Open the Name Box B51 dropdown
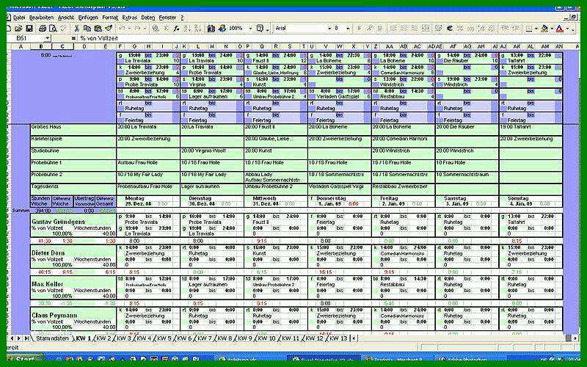Screen dimensions: 587x367 pos(47,38)
